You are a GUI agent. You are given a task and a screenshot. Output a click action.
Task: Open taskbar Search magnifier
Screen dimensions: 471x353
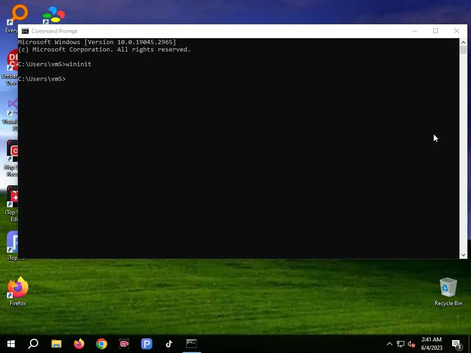(33, 344)
